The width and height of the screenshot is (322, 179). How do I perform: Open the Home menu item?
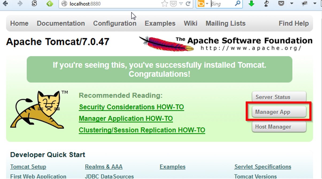(x=19, y=23)
